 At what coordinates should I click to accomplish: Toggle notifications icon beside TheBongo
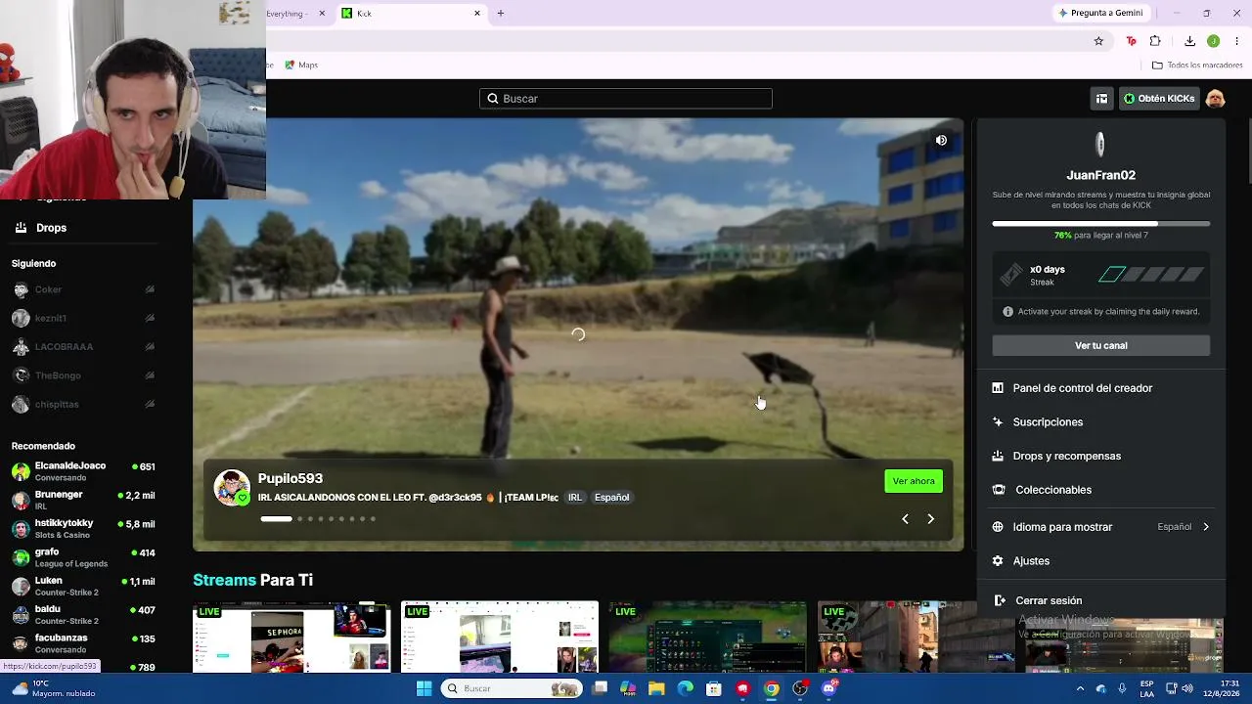[x=150, y=375]
